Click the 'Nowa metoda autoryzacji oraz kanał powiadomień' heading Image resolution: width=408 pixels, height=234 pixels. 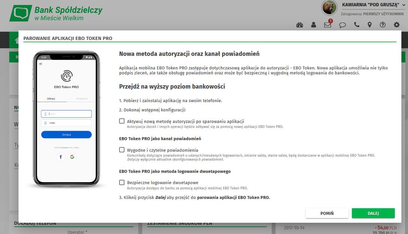[189, 54]
